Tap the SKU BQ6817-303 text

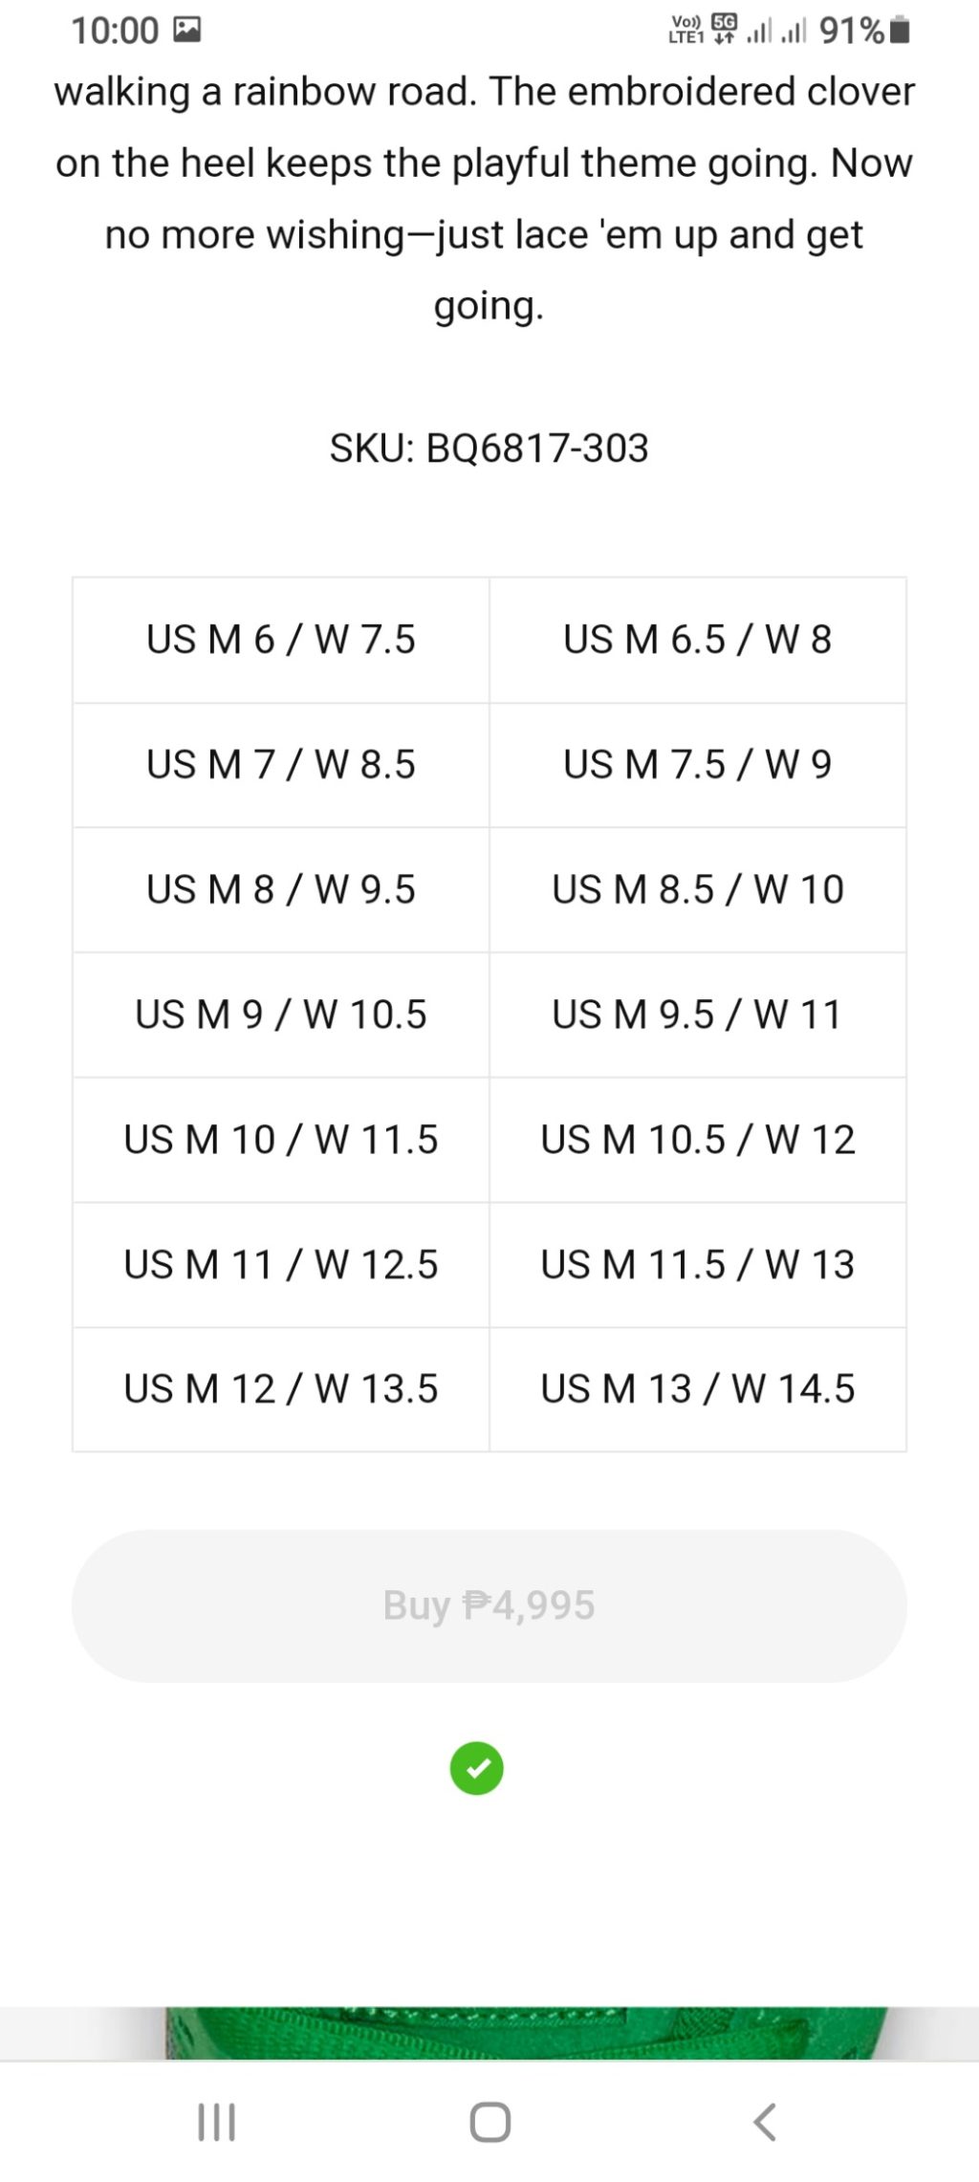click(489, 448)
